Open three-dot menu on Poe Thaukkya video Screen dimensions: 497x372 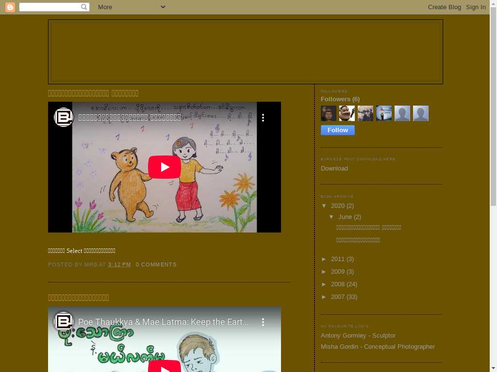tap(263, 322)
